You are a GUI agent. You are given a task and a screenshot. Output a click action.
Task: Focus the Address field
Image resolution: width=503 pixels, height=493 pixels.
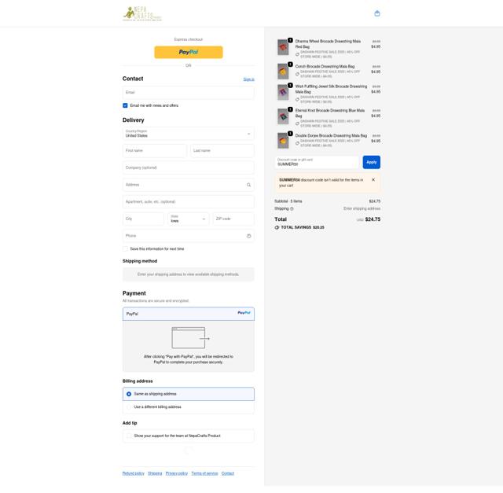[189, 185]
